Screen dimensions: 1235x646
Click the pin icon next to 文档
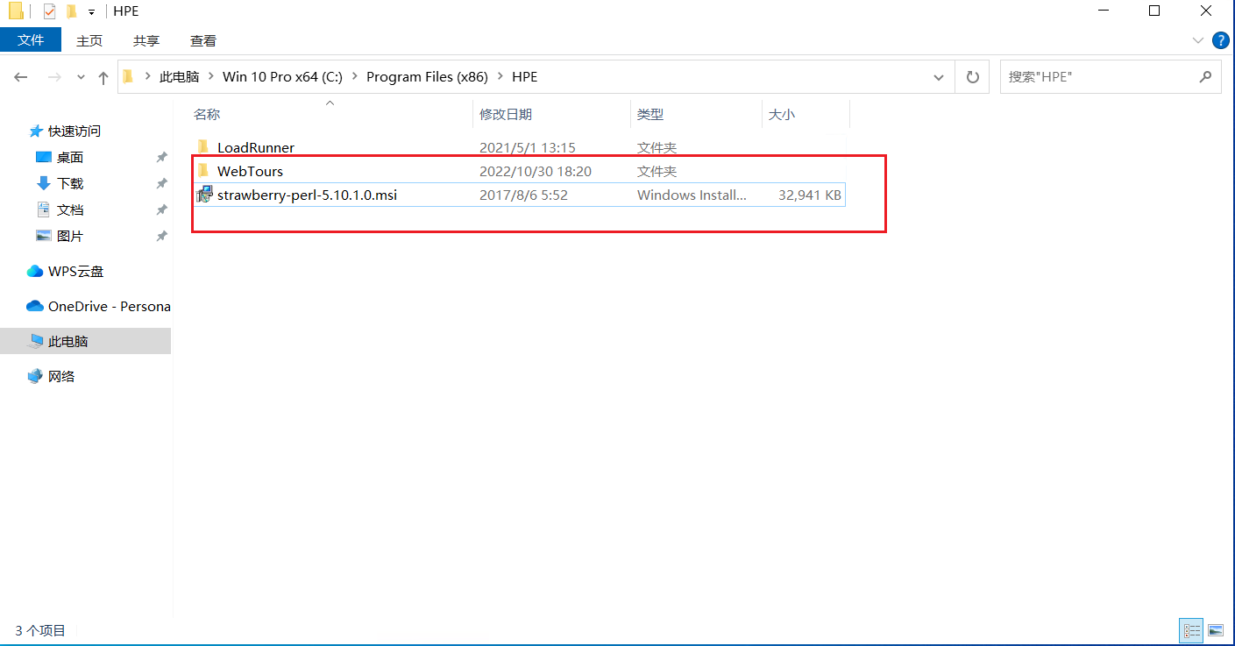tap(161, 209)
